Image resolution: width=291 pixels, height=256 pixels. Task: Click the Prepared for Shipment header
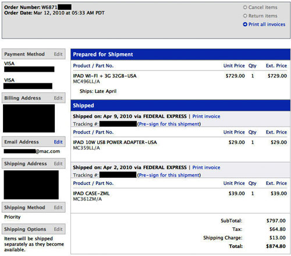pyautogui.click(x=180, y=54)
